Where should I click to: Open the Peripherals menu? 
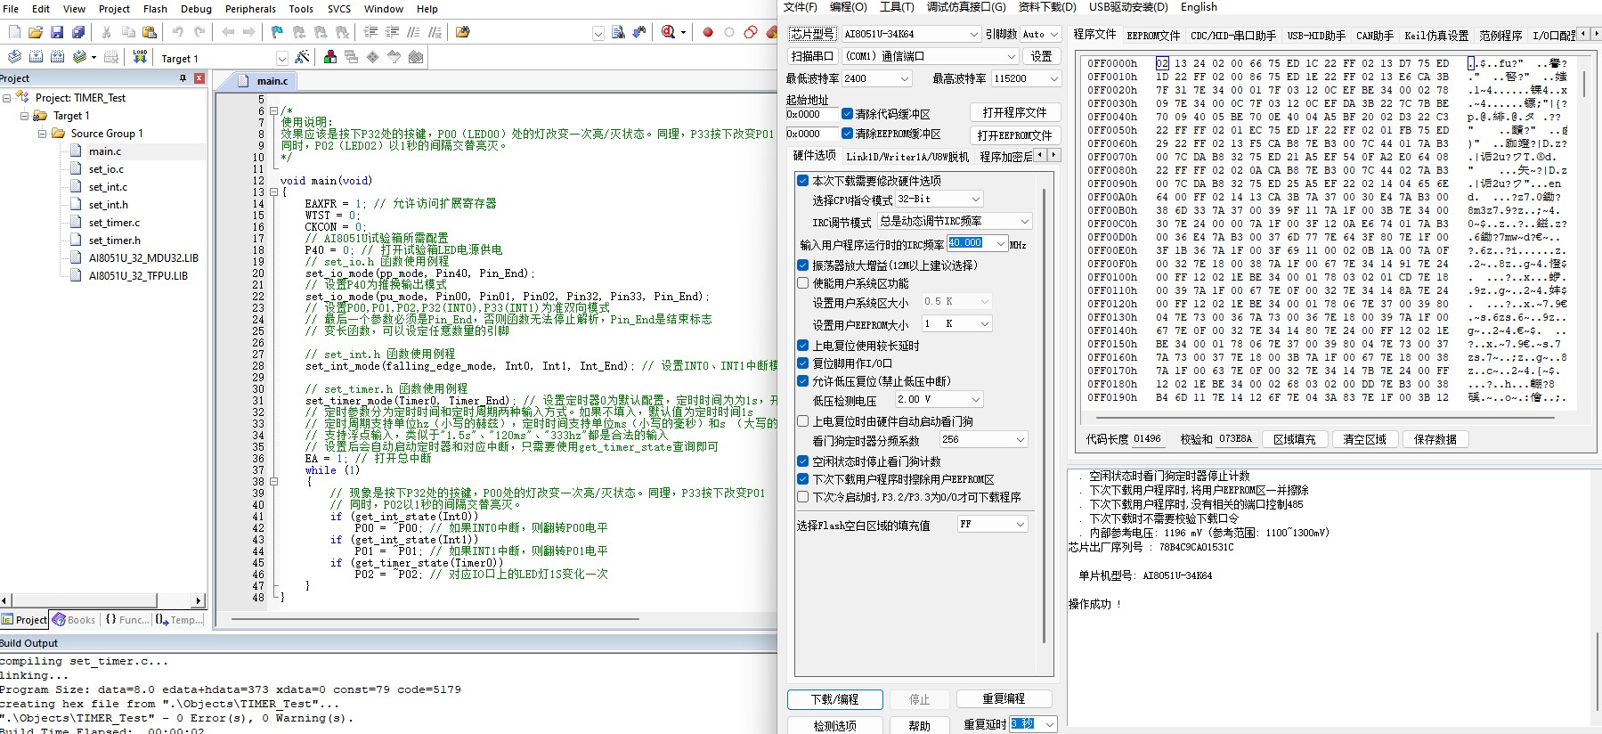tap(250, 9)
